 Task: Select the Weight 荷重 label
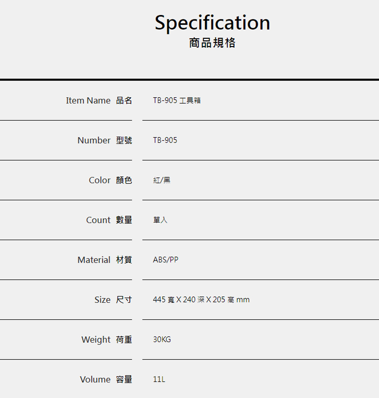106,340
